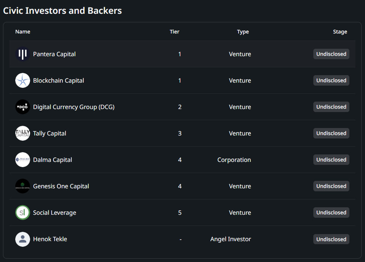Open the Tally Capital investor link

[x=49, y=133]
